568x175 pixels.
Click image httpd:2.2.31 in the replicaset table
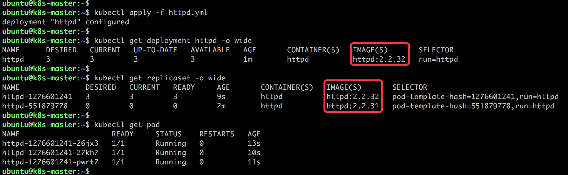coord(353,106)
